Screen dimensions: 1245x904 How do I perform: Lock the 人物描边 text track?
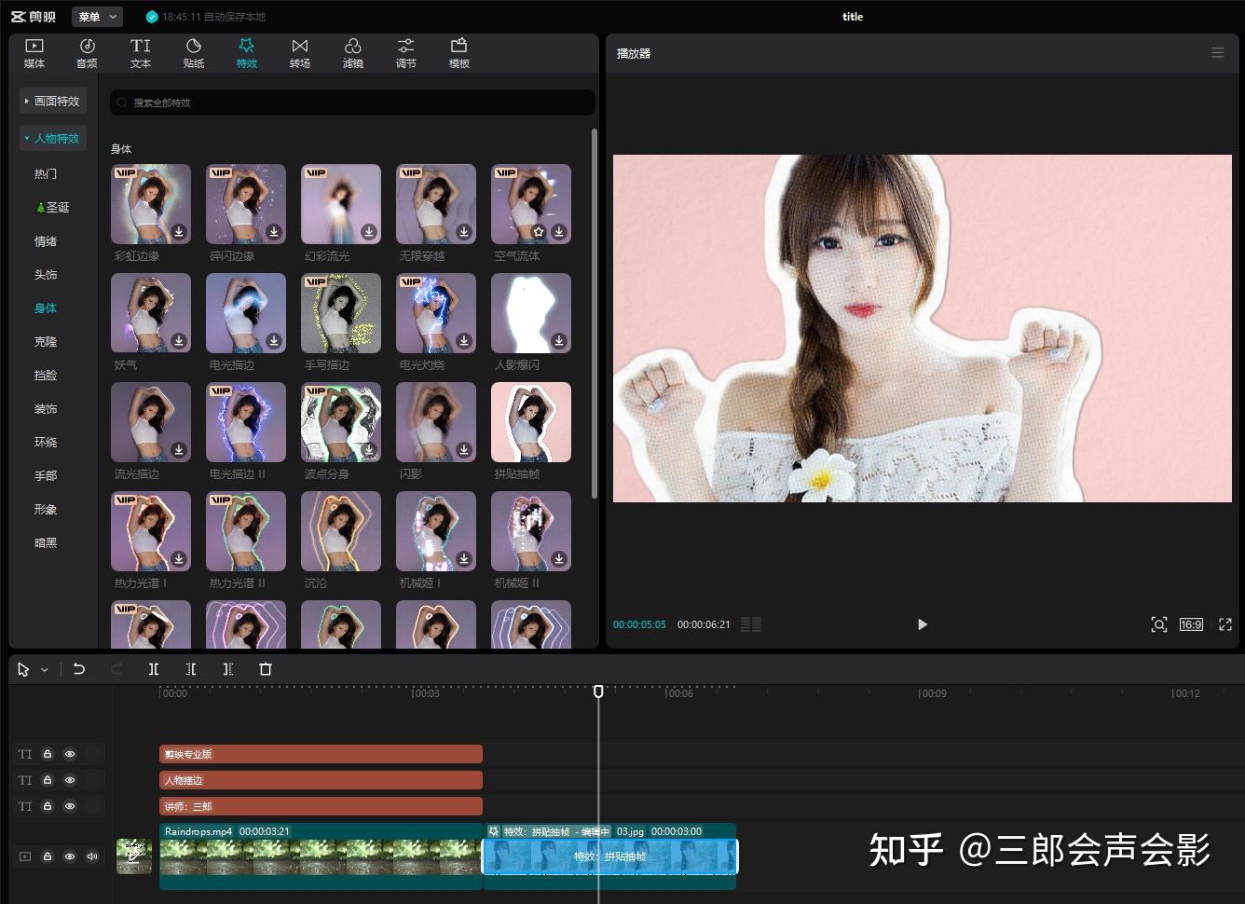[x=48, y=780]
